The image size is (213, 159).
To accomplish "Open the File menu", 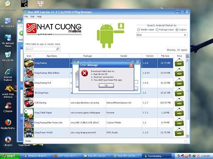I will pyautogui.click(x=26, y=17).
